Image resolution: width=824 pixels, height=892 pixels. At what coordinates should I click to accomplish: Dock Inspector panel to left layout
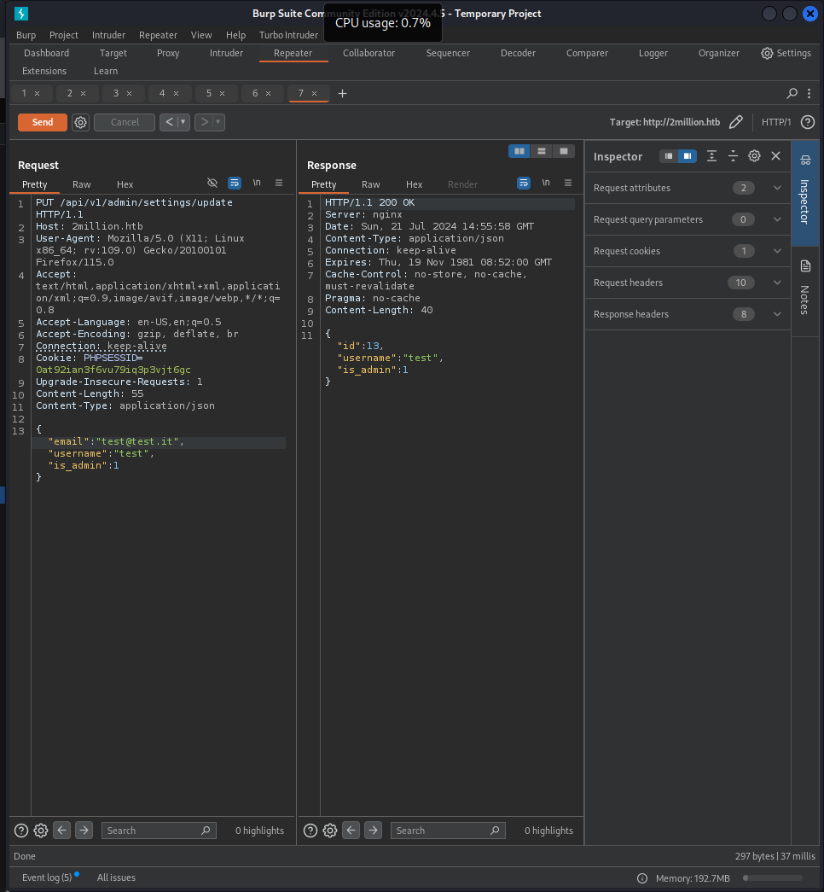[x=669, y=156]
